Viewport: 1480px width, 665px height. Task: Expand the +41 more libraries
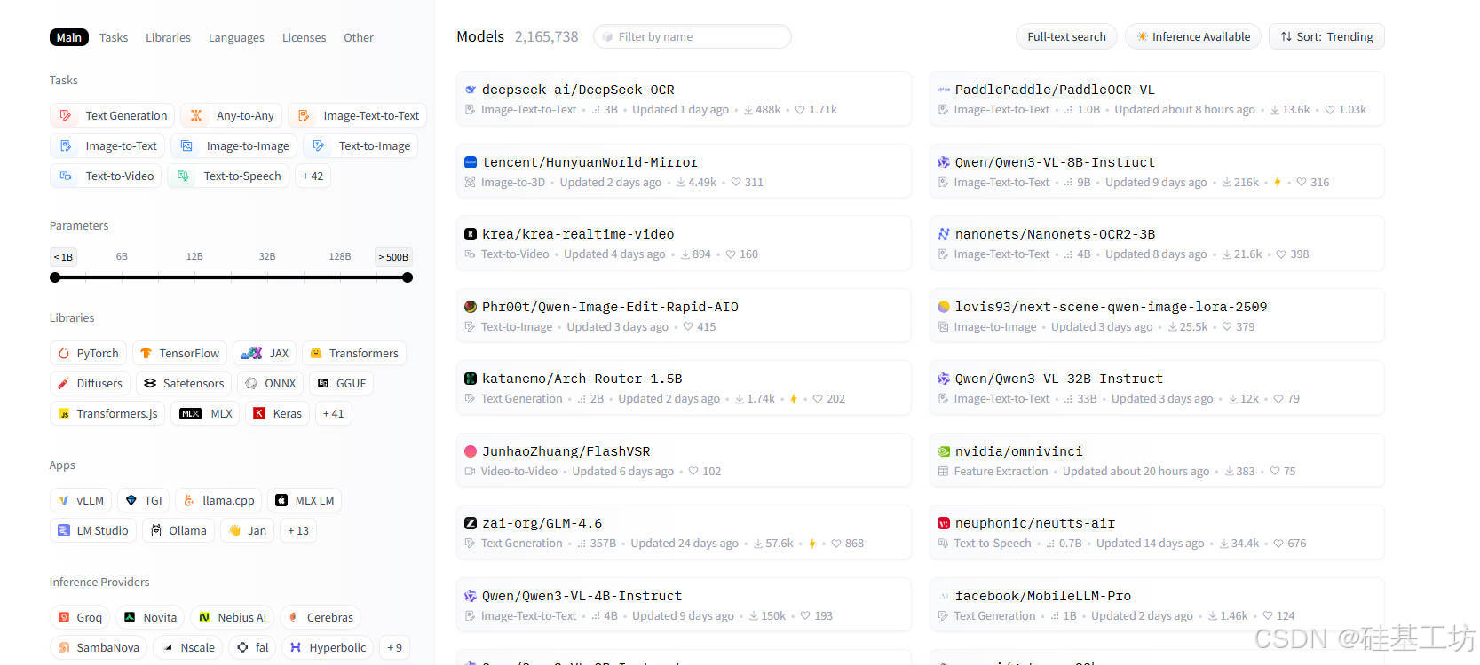[334, 413]
